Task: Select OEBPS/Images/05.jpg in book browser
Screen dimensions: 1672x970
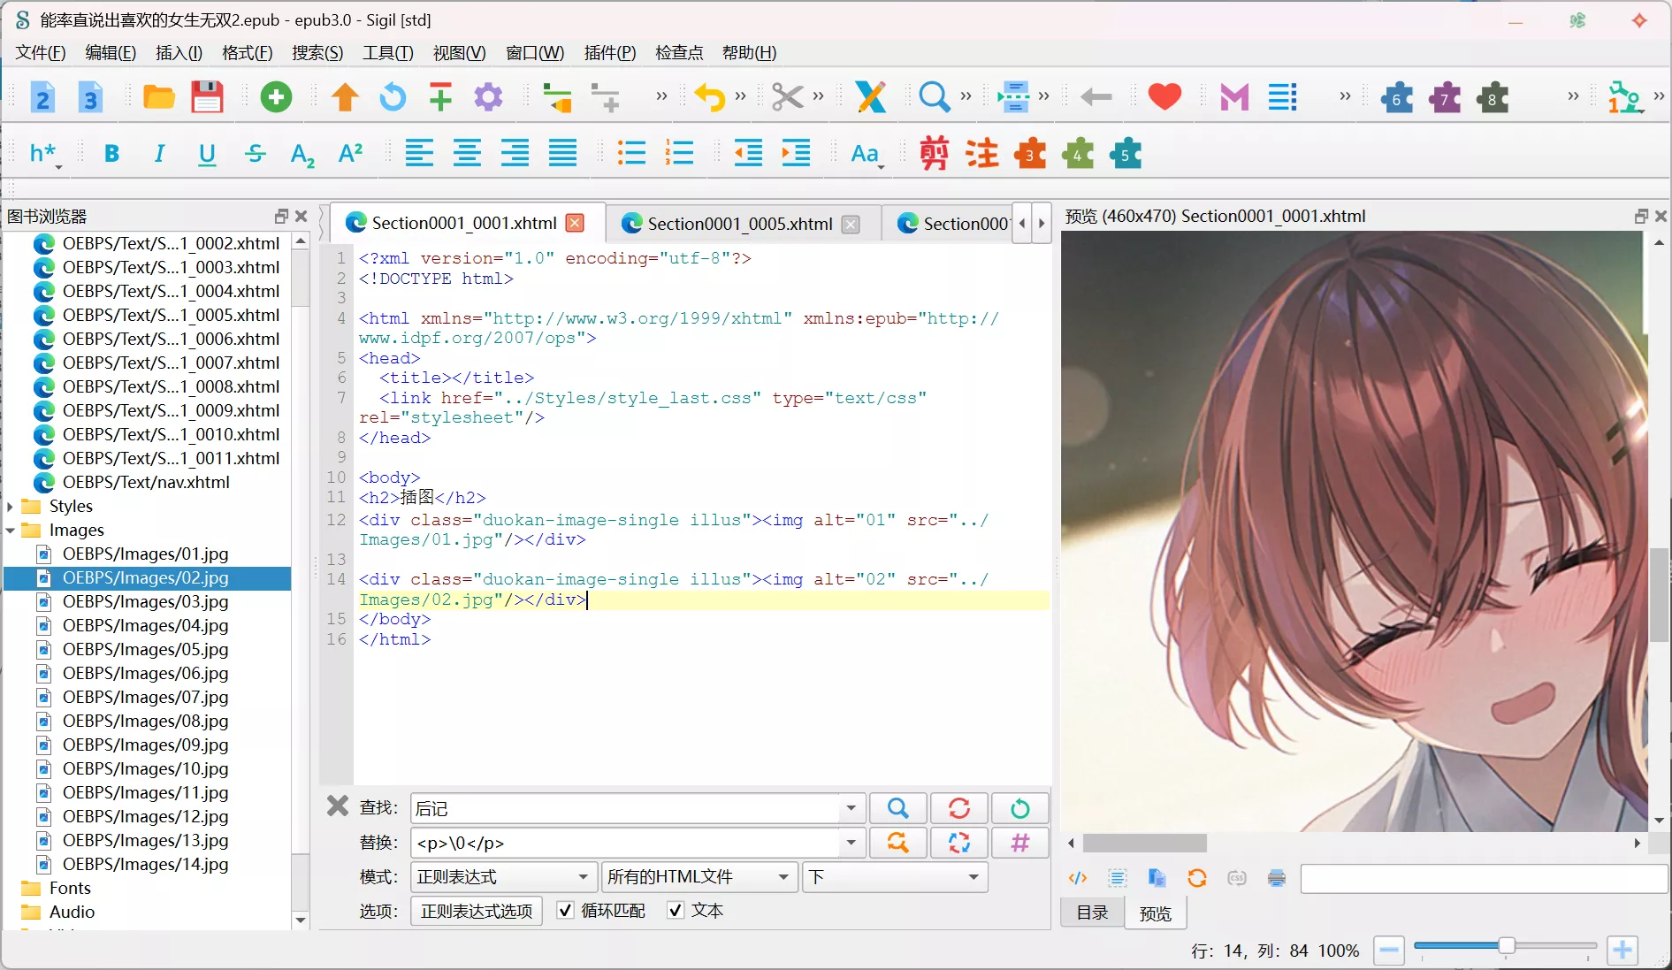Action: (x=145, y=650)
